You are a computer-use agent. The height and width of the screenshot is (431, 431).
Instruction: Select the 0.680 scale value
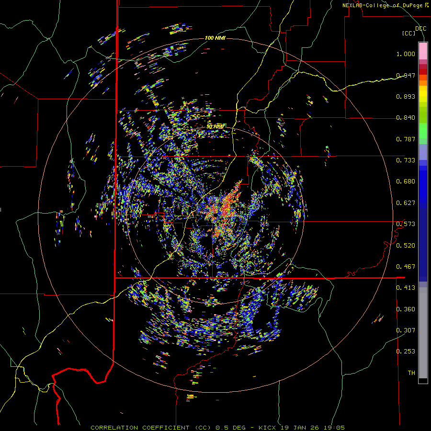coord(406,181)
